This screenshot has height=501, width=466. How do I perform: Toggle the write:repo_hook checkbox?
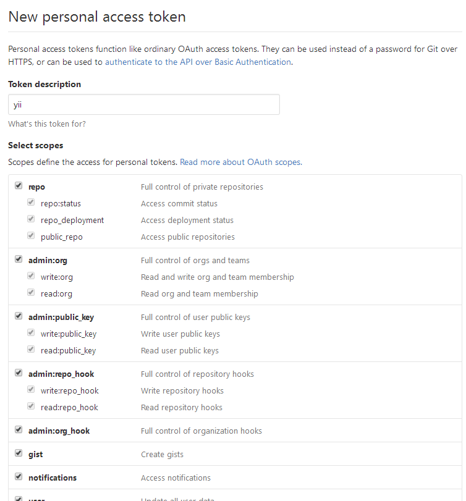click(31, 390)
